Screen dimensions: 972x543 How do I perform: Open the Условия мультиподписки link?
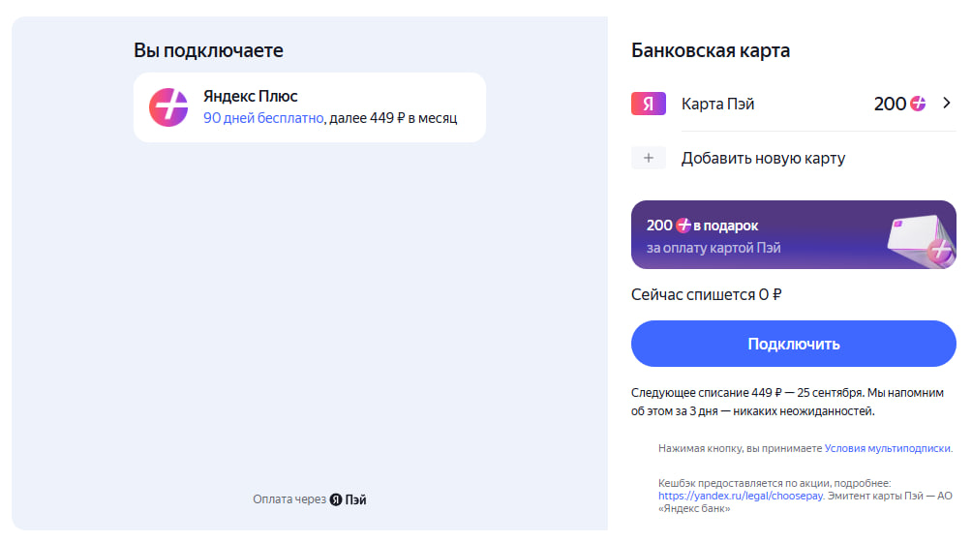click(x=887, y=448)
